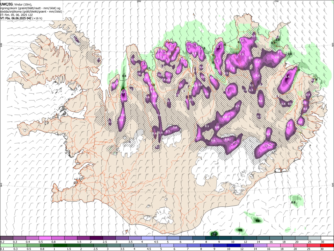Click the 'rigning/skúrir' legend description line

[x=30, y=8]
